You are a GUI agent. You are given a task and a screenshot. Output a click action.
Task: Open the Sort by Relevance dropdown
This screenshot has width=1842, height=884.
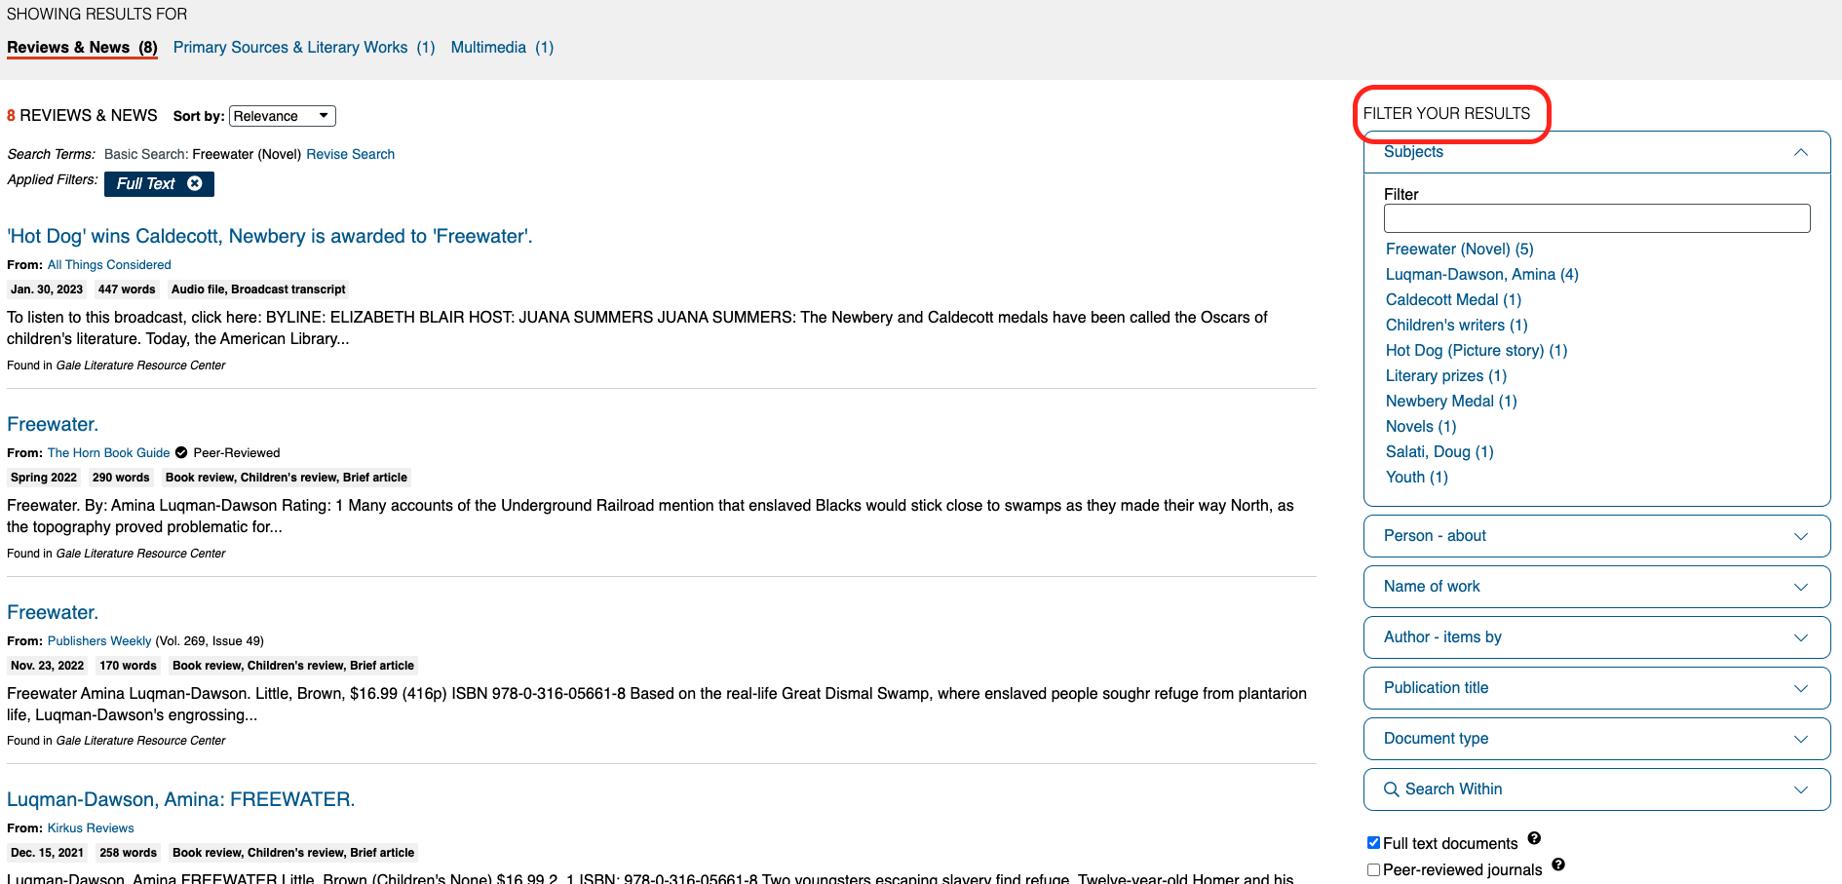coord(282,115)
